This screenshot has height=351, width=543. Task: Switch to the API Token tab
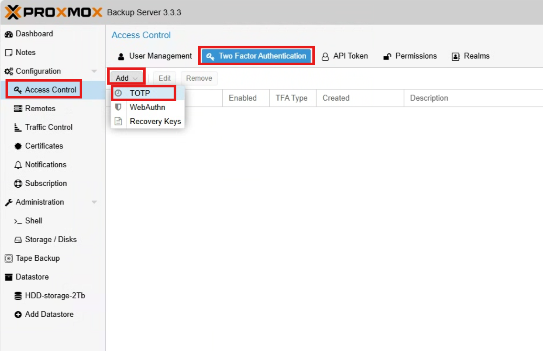coord(345,56)
